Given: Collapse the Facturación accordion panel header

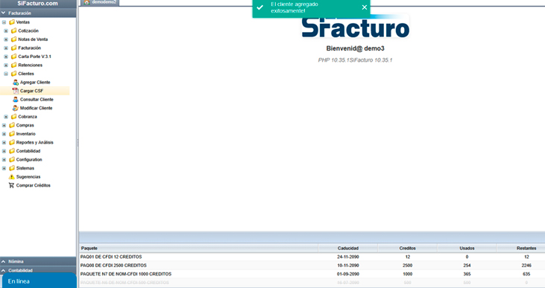Looking at the screenshot, I should (38, 13).
